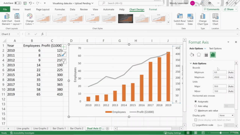This screenshot has width=240, height=135.
Task: Open the File tab
Action: tap(5, 9)
